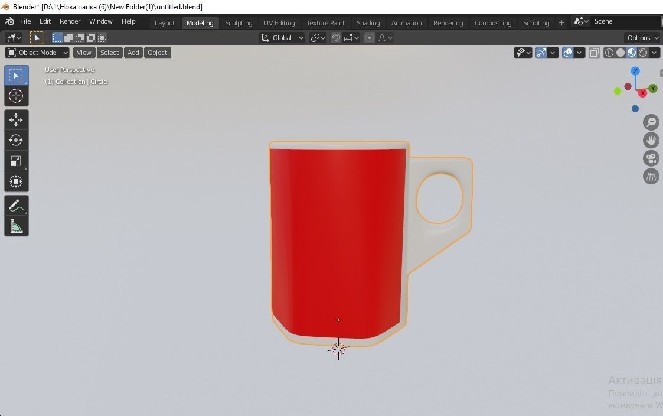Select the Select Box tool in the left toolbar
The image size is (663, 416).
point(16,75)
